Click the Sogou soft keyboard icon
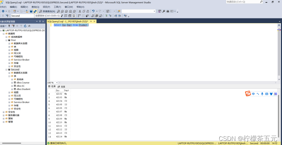The width and height of the screenshot is (282, 145). [x=267, y=94]
